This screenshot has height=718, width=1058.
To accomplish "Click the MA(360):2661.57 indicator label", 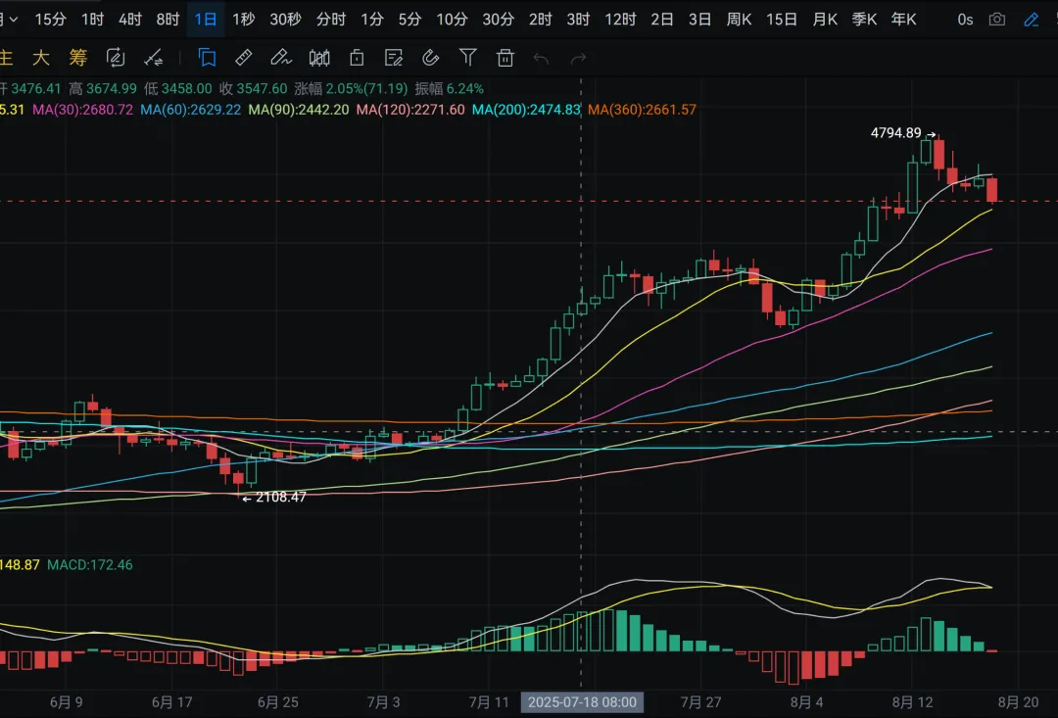I will [x=642, y=110].
